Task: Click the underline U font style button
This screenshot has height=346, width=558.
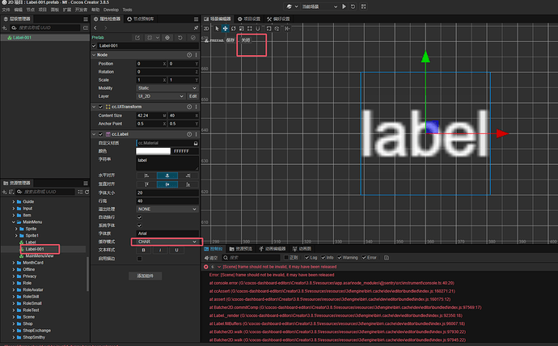Action: coord(176,250)
